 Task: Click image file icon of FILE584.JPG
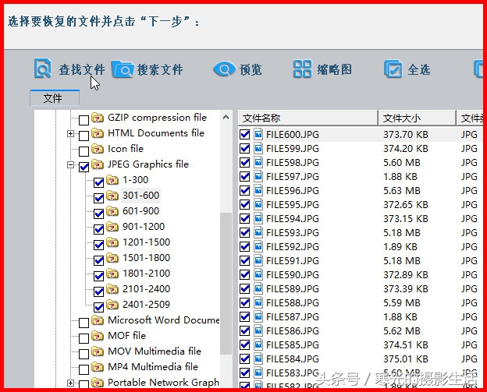click(x=258, y=358)
